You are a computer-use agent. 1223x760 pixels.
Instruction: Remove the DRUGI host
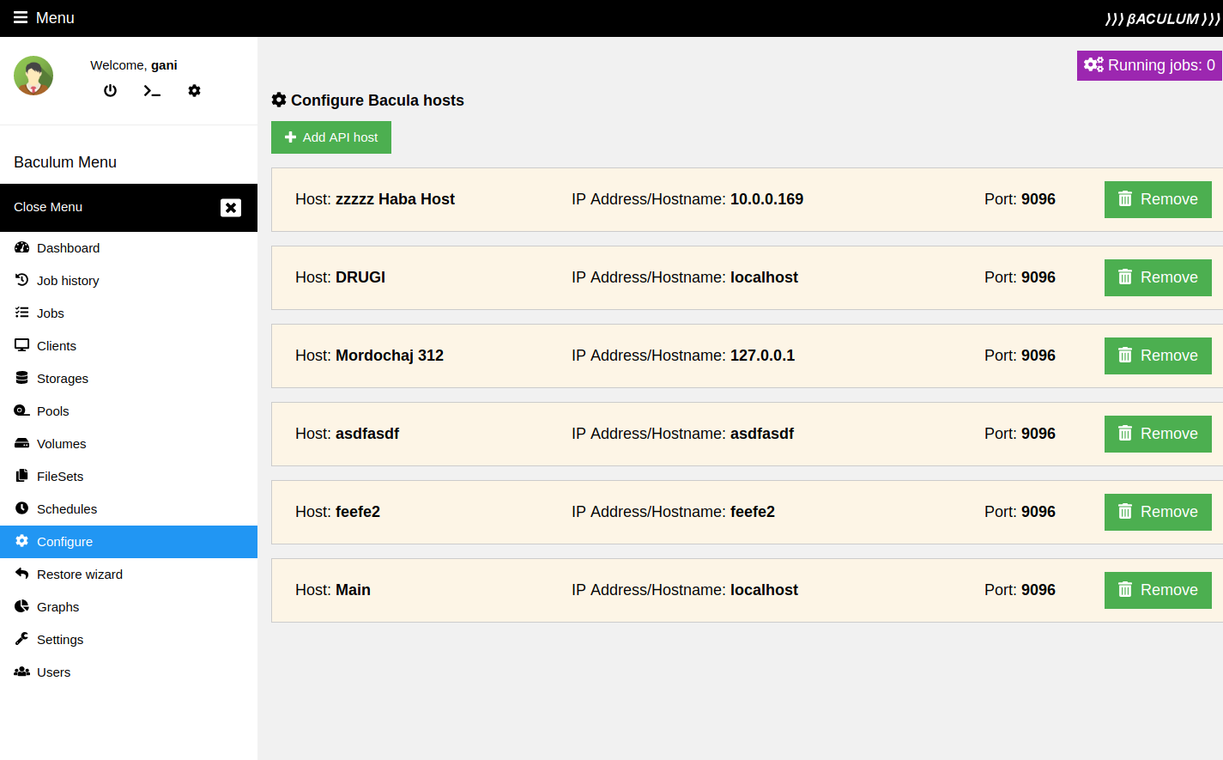click(x=1158, y=277)
